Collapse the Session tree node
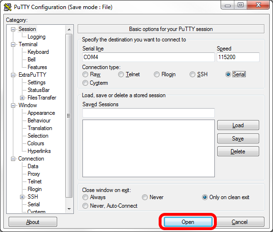 13,29
